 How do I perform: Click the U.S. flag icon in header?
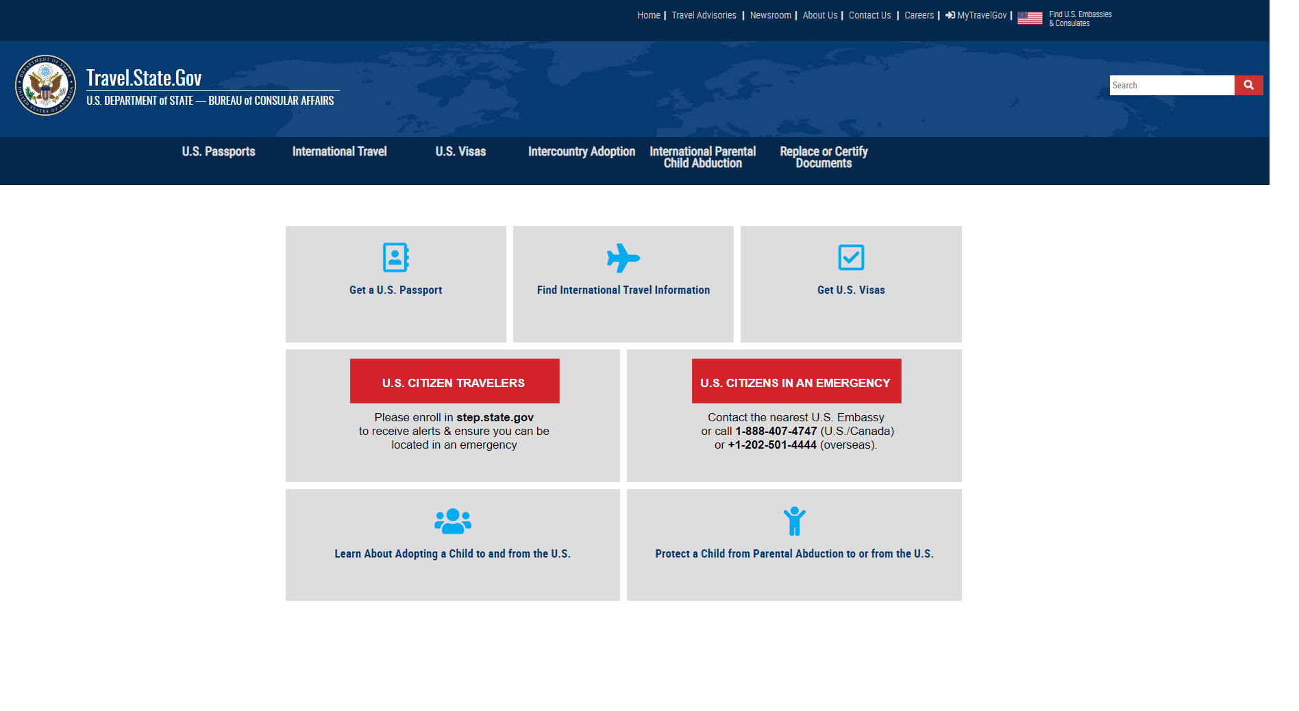1030,18
